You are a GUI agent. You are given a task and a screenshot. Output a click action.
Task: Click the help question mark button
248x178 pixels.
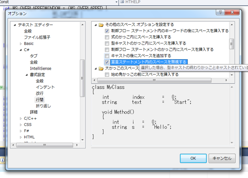[x=220, y=12]
